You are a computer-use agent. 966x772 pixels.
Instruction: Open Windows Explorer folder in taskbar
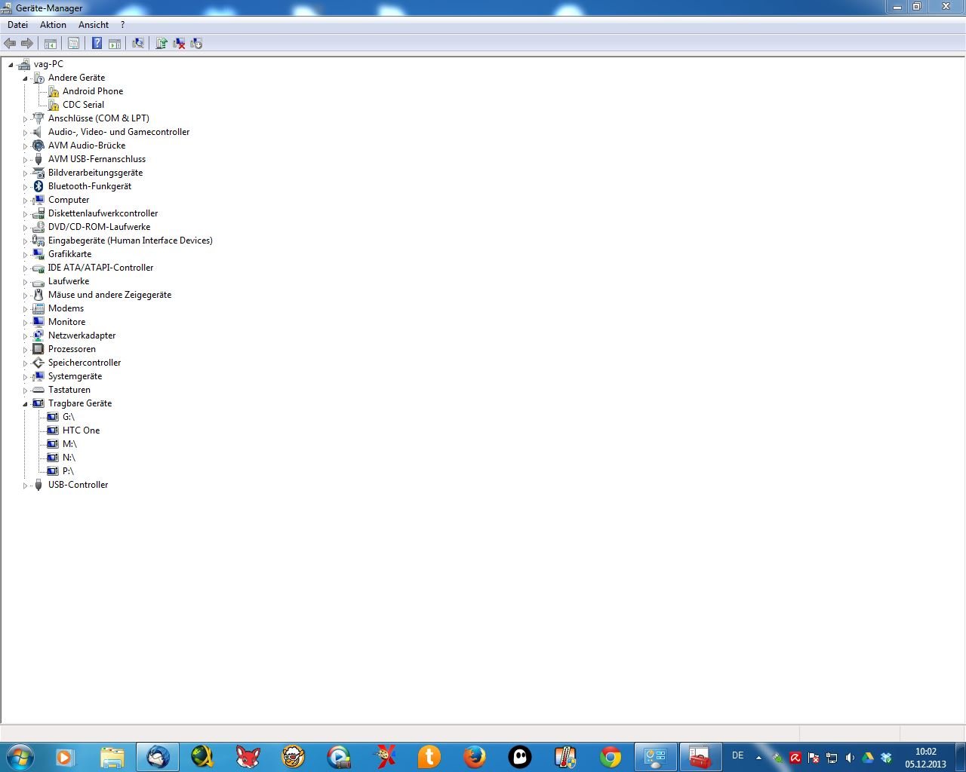click(112, 757)
